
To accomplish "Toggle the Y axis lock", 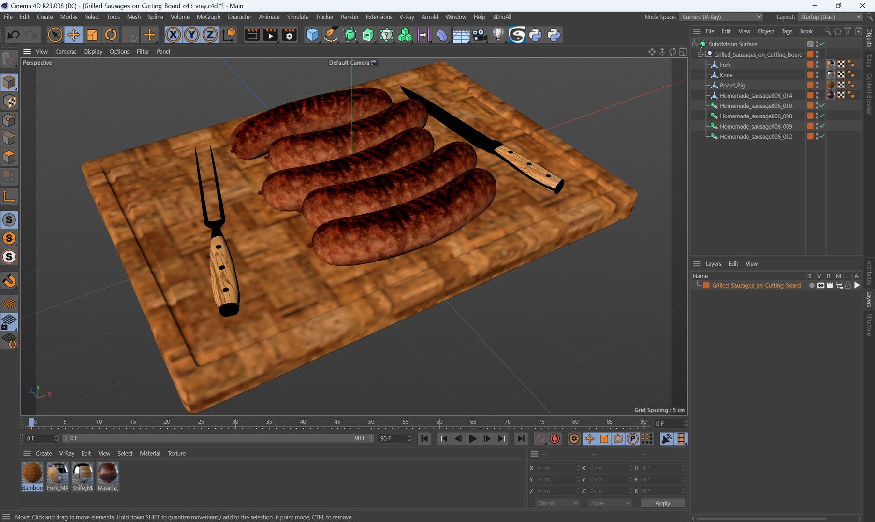I will (x=191, y=35).
